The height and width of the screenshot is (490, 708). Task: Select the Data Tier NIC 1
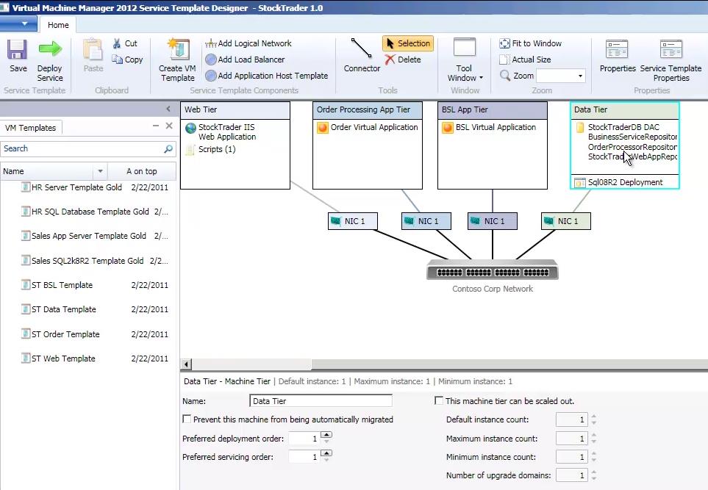566,221
